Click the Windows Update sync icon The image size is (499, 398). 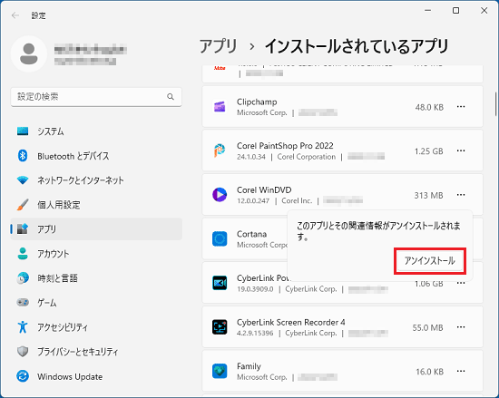pyautogui.click(x=23, y=376)
